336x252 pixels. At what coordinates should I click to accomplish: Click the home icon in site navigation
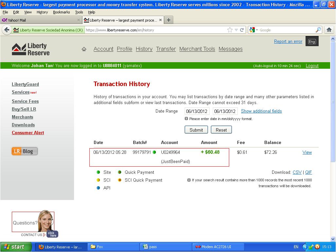tap(84, 49)
